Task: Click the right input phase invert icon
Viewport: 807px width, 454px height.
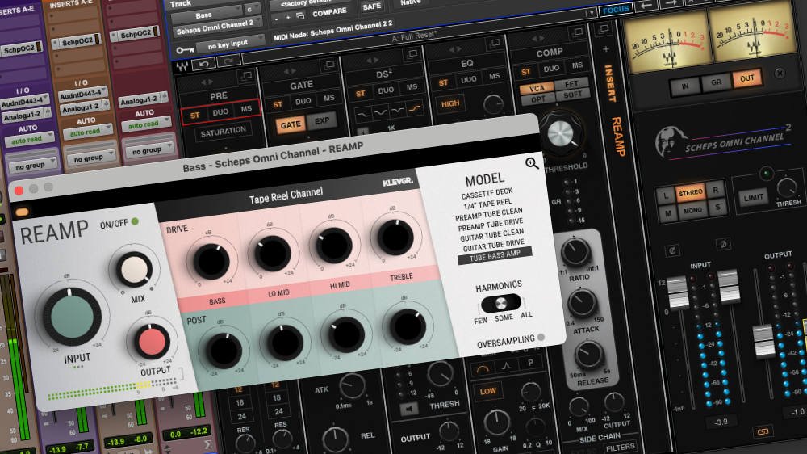Action: click(x=723, y=244)
